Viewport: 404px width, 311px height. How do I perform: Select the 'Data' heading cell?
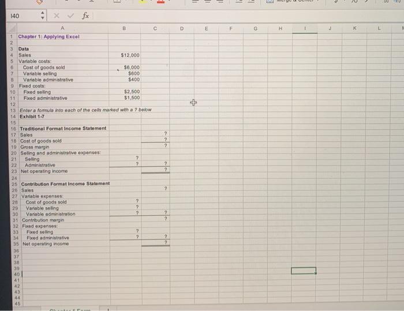62,48
